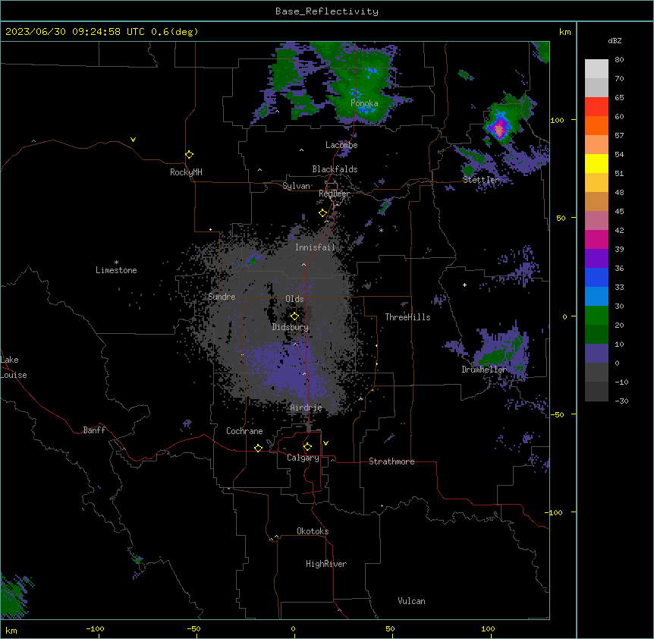Select the yellow diamond marker above Calgary label

[x=307, y=447]
